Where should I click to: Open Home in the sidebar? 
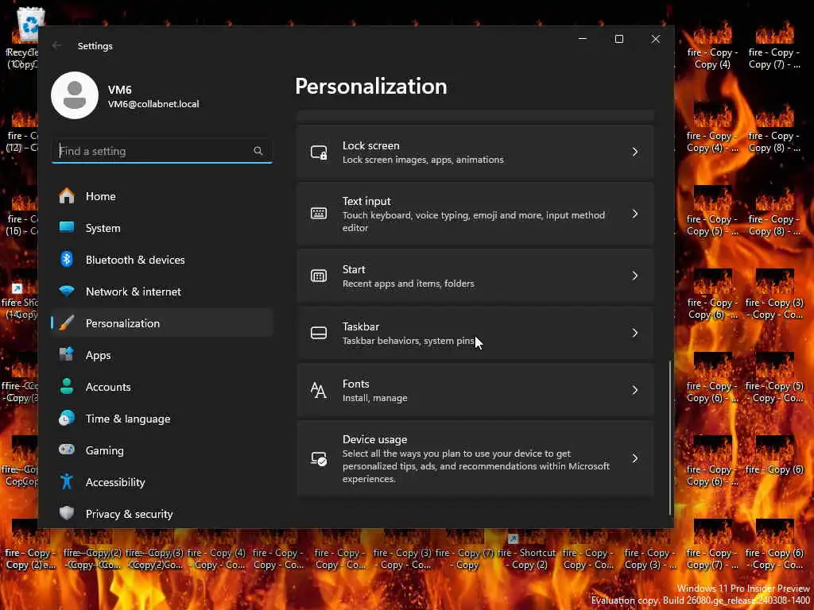pyautogui.click(x=162, y=196)
